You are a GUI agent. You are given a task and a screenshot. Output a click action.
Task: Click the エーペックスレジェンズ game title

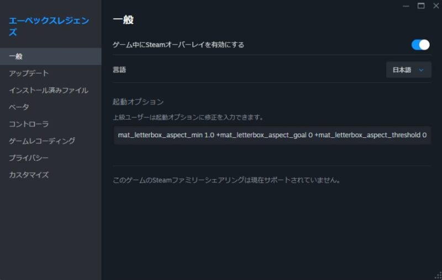tap(49, 26)
